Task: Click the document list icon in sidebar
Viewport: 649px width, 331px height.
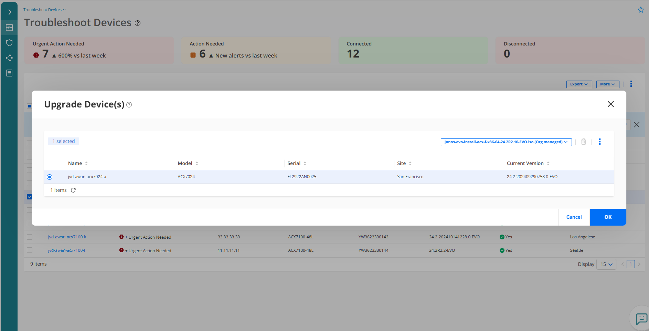Action: coord(9,73)
